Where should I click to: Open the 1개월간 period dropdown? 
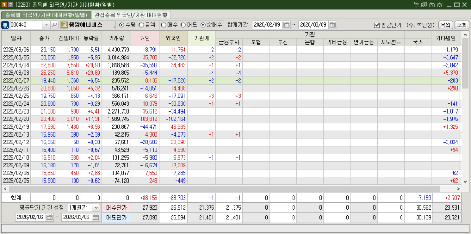coord(96,208)
